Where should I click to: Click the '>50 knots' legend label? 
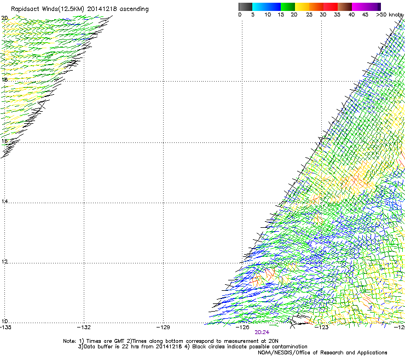coord(390,15)
